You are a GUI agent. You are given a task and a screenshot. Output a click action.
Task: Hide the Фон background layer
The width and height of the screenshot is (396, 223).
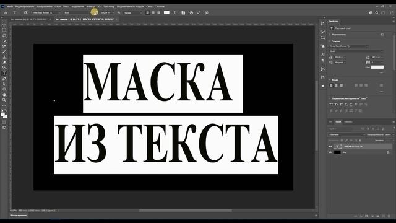coord(330,152)
